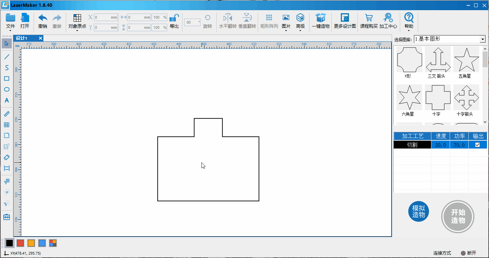Undo with the 撤销 button

pyautogui.click(x=43, y=21)
